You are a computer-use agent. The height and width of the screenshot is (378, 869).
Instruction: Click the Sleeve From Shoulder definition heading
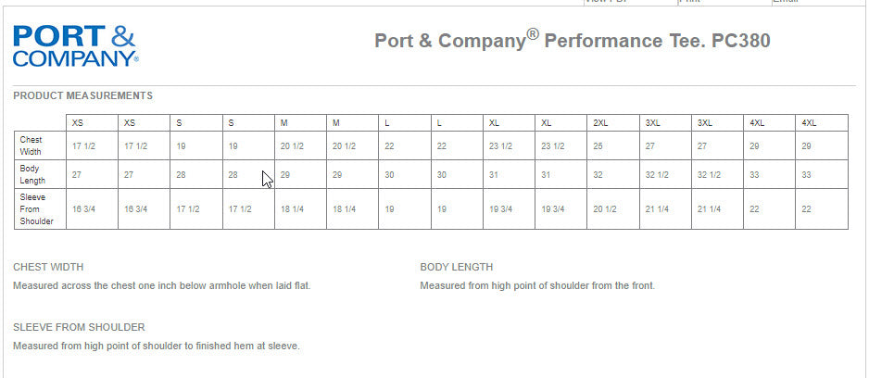pos(79,327)
